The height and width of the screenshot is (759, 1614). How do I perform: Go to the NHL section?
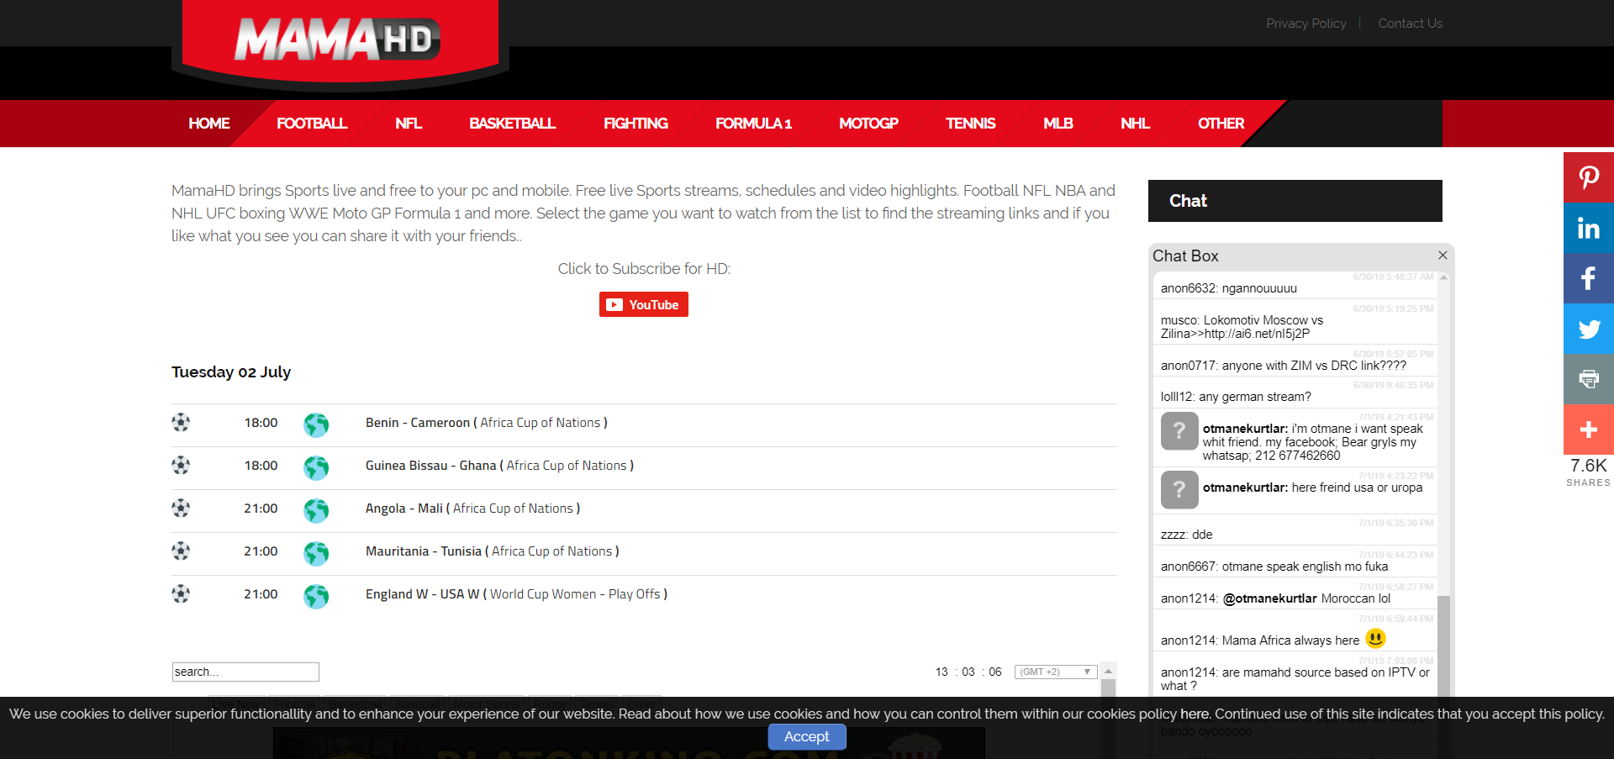click(x=1135, y=124)
